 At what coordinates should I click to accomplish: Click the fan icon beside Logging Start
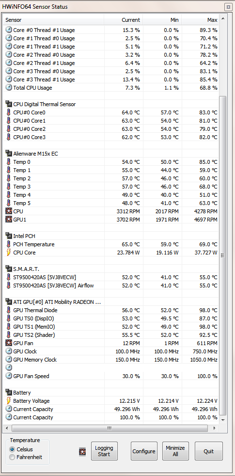[82, 451]
